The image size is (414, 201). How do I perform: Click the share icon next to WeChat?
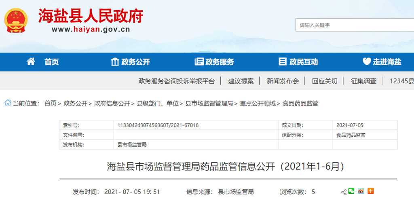click(344, 192)
